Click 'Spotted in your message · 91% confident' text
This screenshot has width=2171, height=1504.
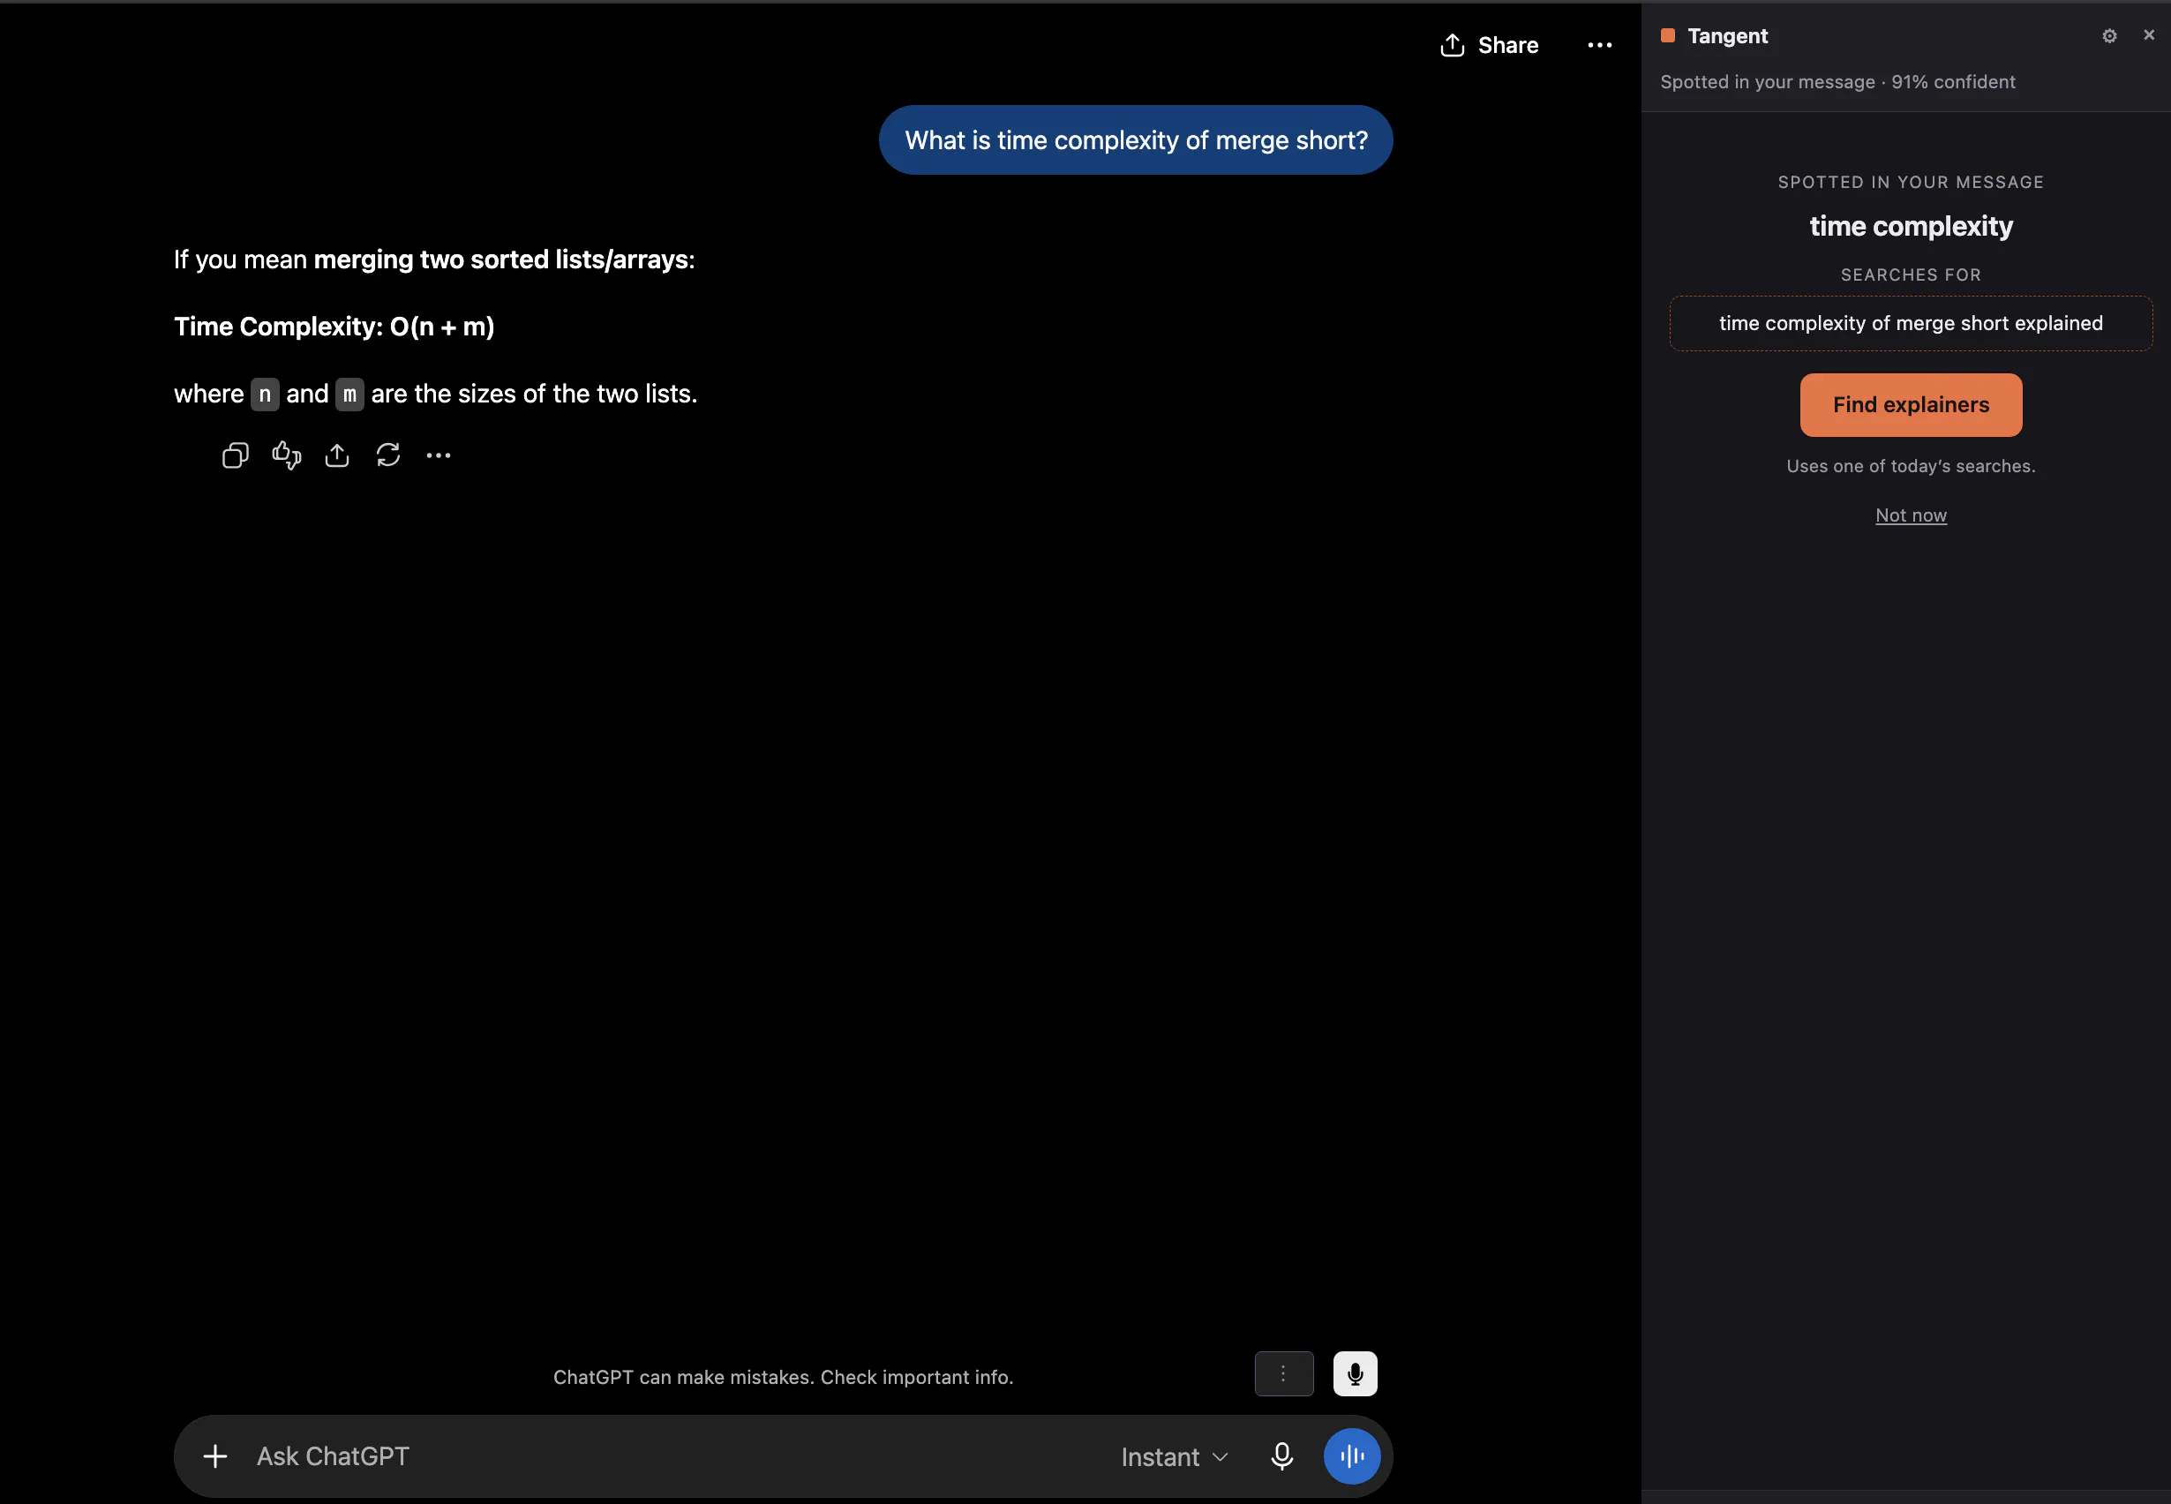(1837, 82)
